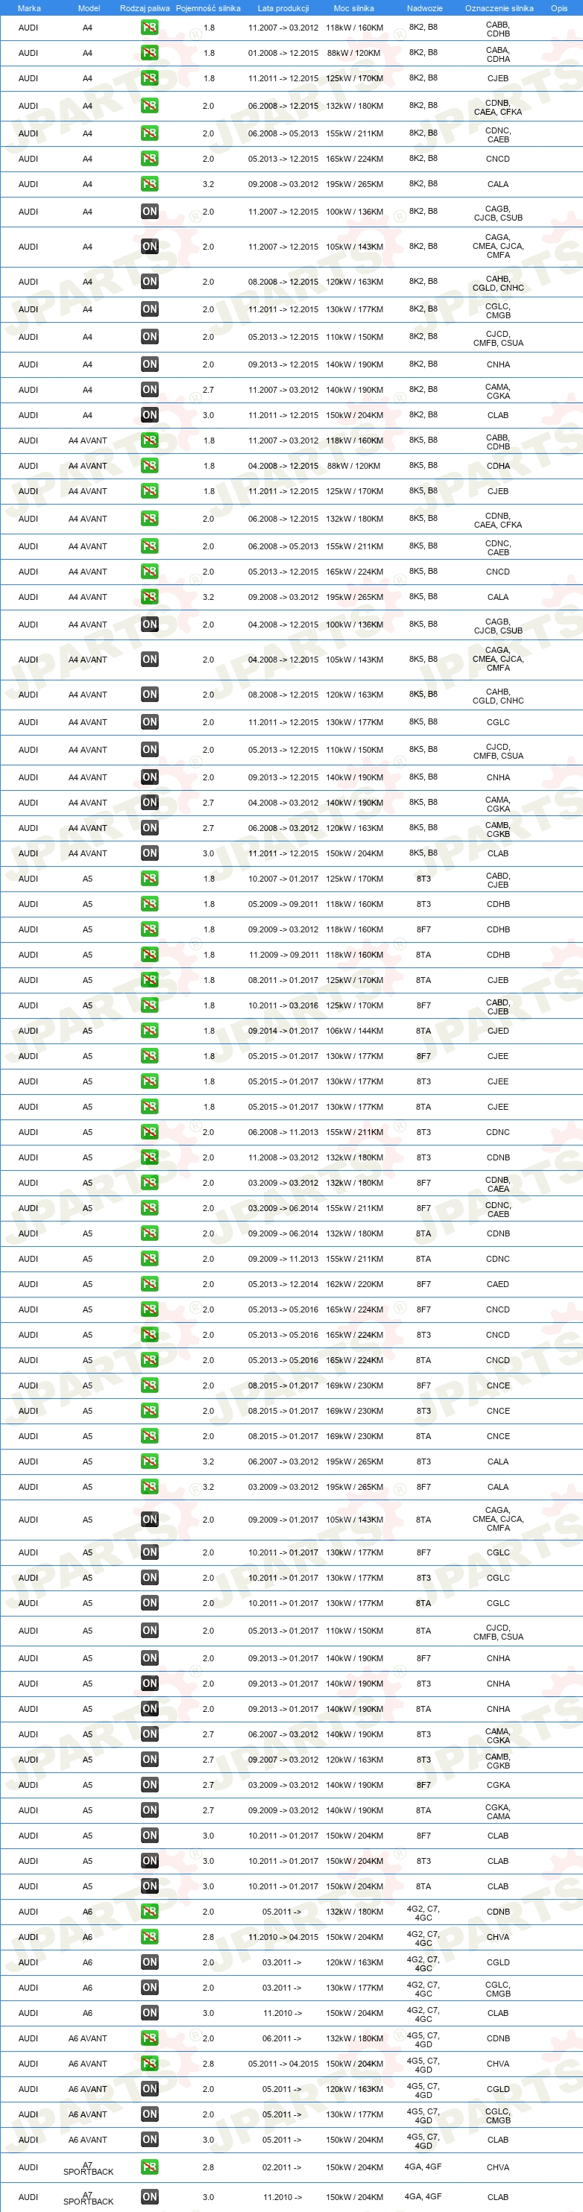Click petrol icon in A5 8T3 3.2 CALA row
583x2212 pixels.
click(149, 1461)
